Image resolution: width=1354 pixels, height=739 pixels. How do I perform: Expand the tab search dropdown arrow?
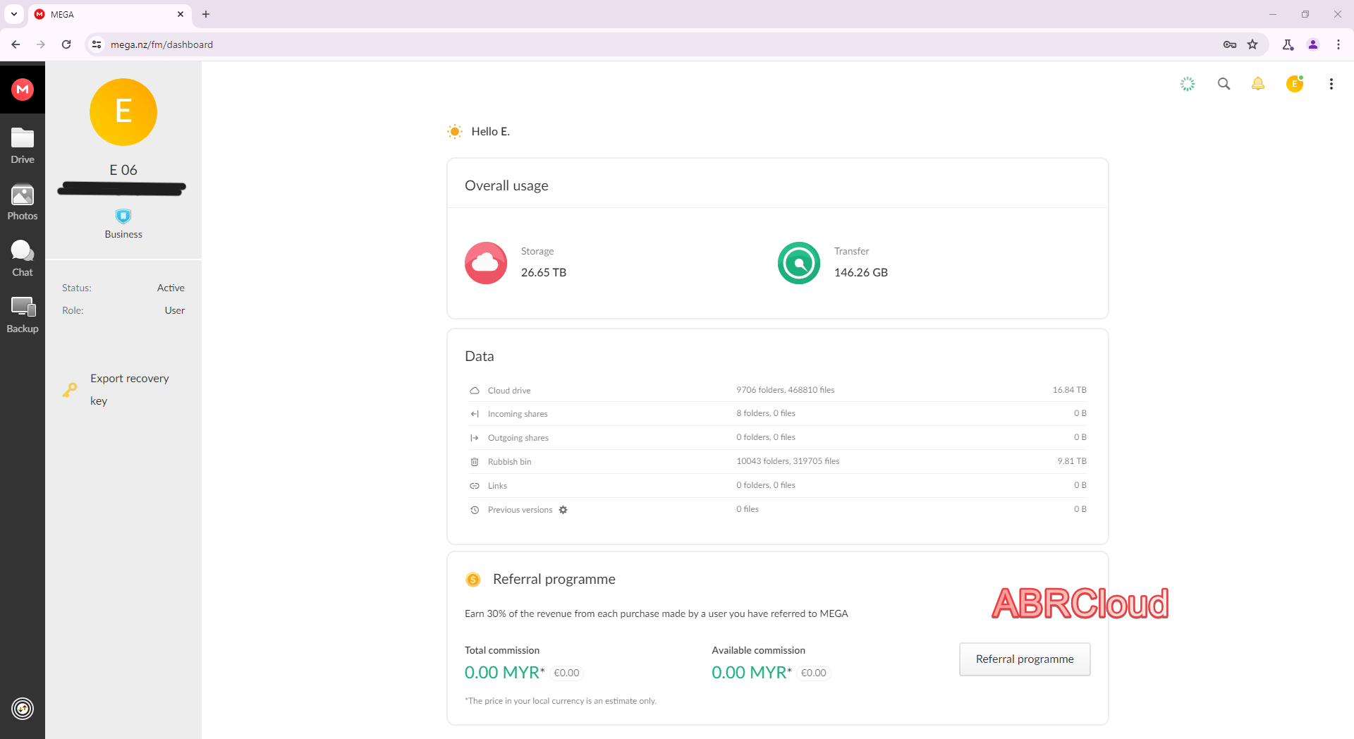click(x=14, y=14)
